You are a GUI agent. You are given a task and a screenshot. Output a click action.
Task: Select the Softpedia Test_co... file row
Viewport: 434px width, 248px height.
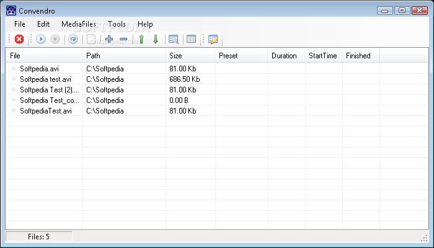pyautogui.click(x=217, y=100)
